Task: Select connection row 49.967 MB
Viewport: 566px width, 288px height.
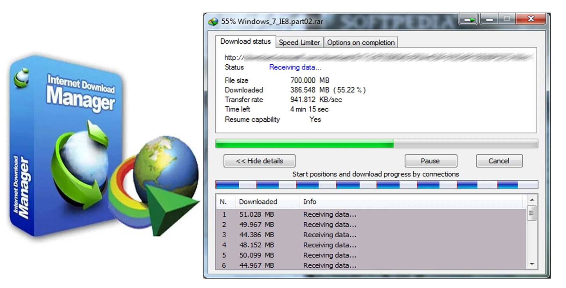Action: (371, 224)
